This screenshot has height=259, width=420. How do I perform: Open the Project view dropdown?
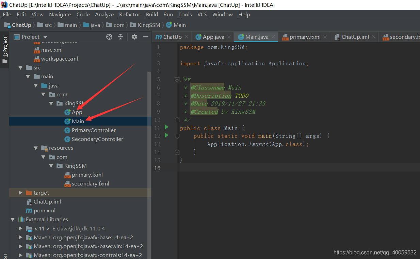(x=45, y=37)
